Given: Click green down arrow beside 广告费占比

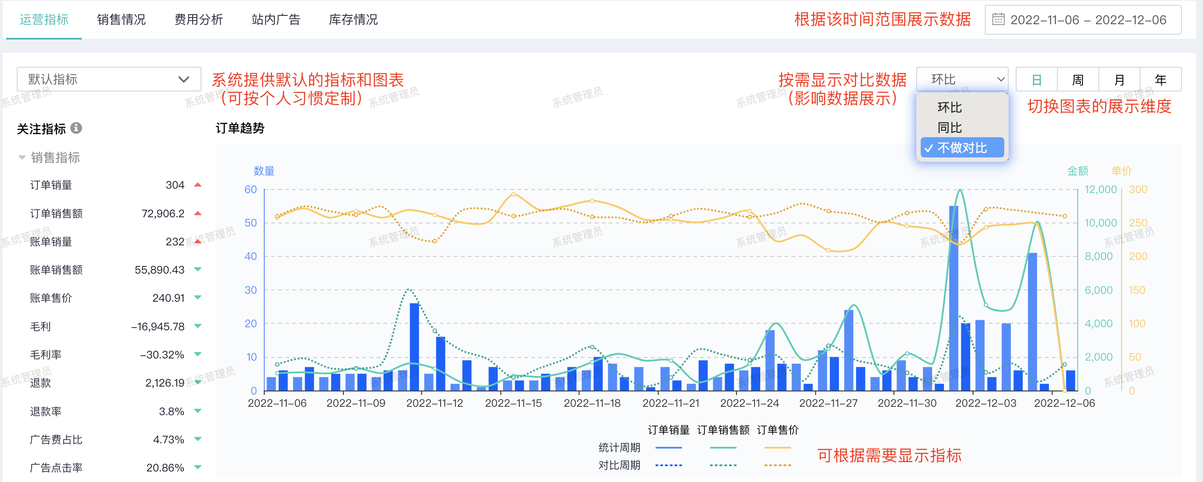Looking at the screenshot, I should pyautogui.click(x=197, y=439).
